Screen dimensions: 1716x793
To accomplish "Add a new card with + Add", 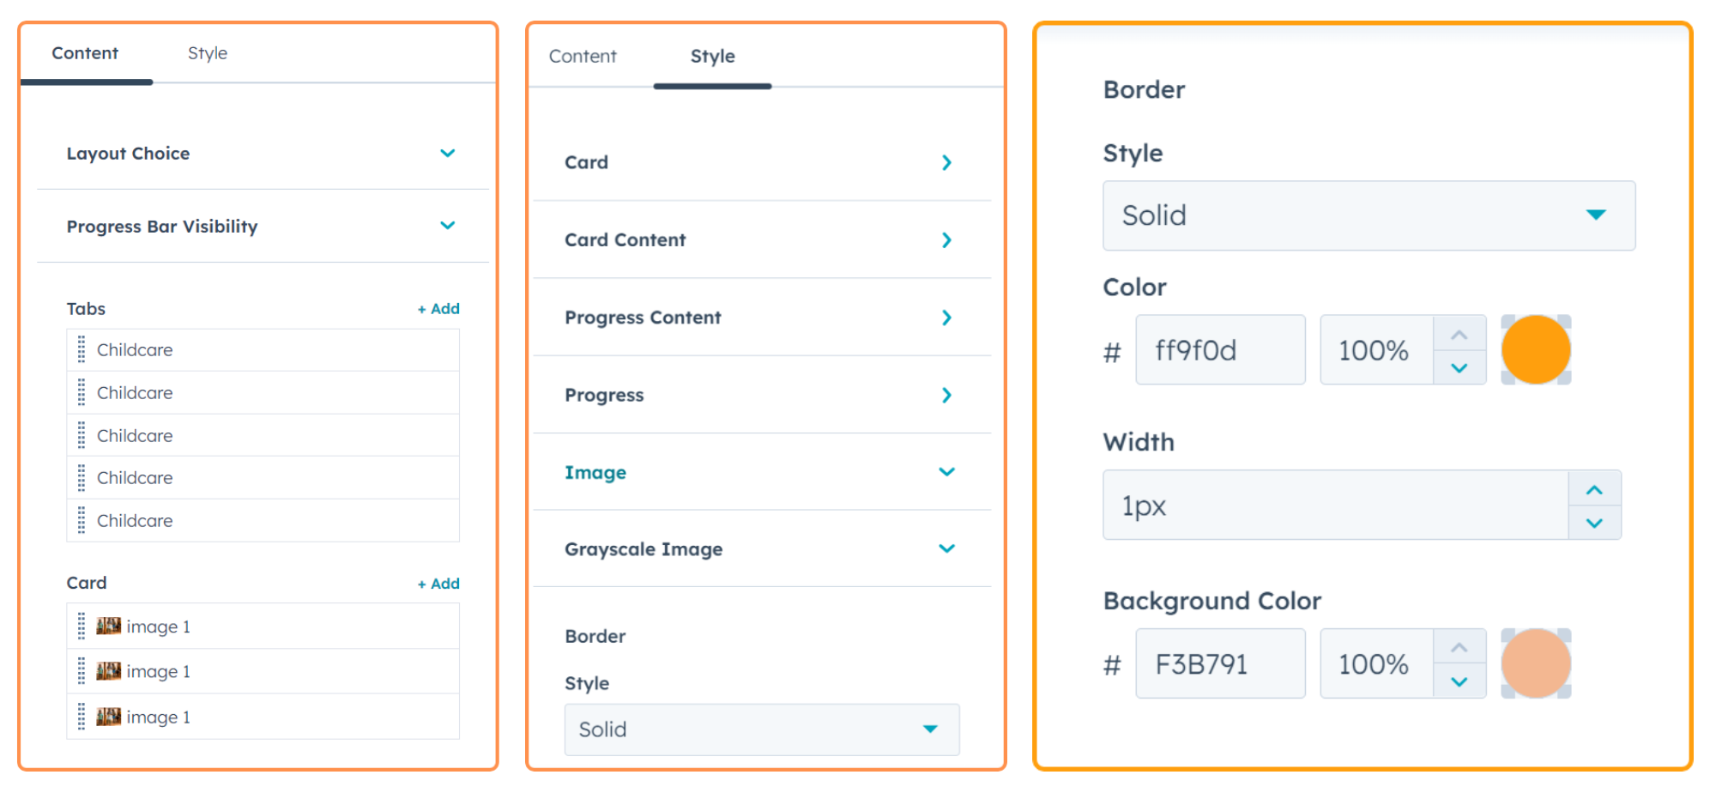I will click(438, 584).
